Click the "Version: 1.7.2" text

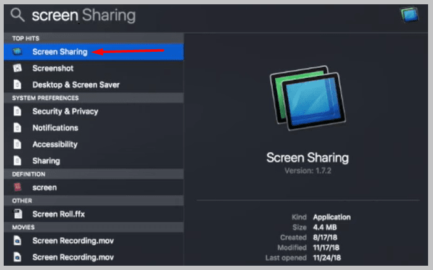[308, 171]
